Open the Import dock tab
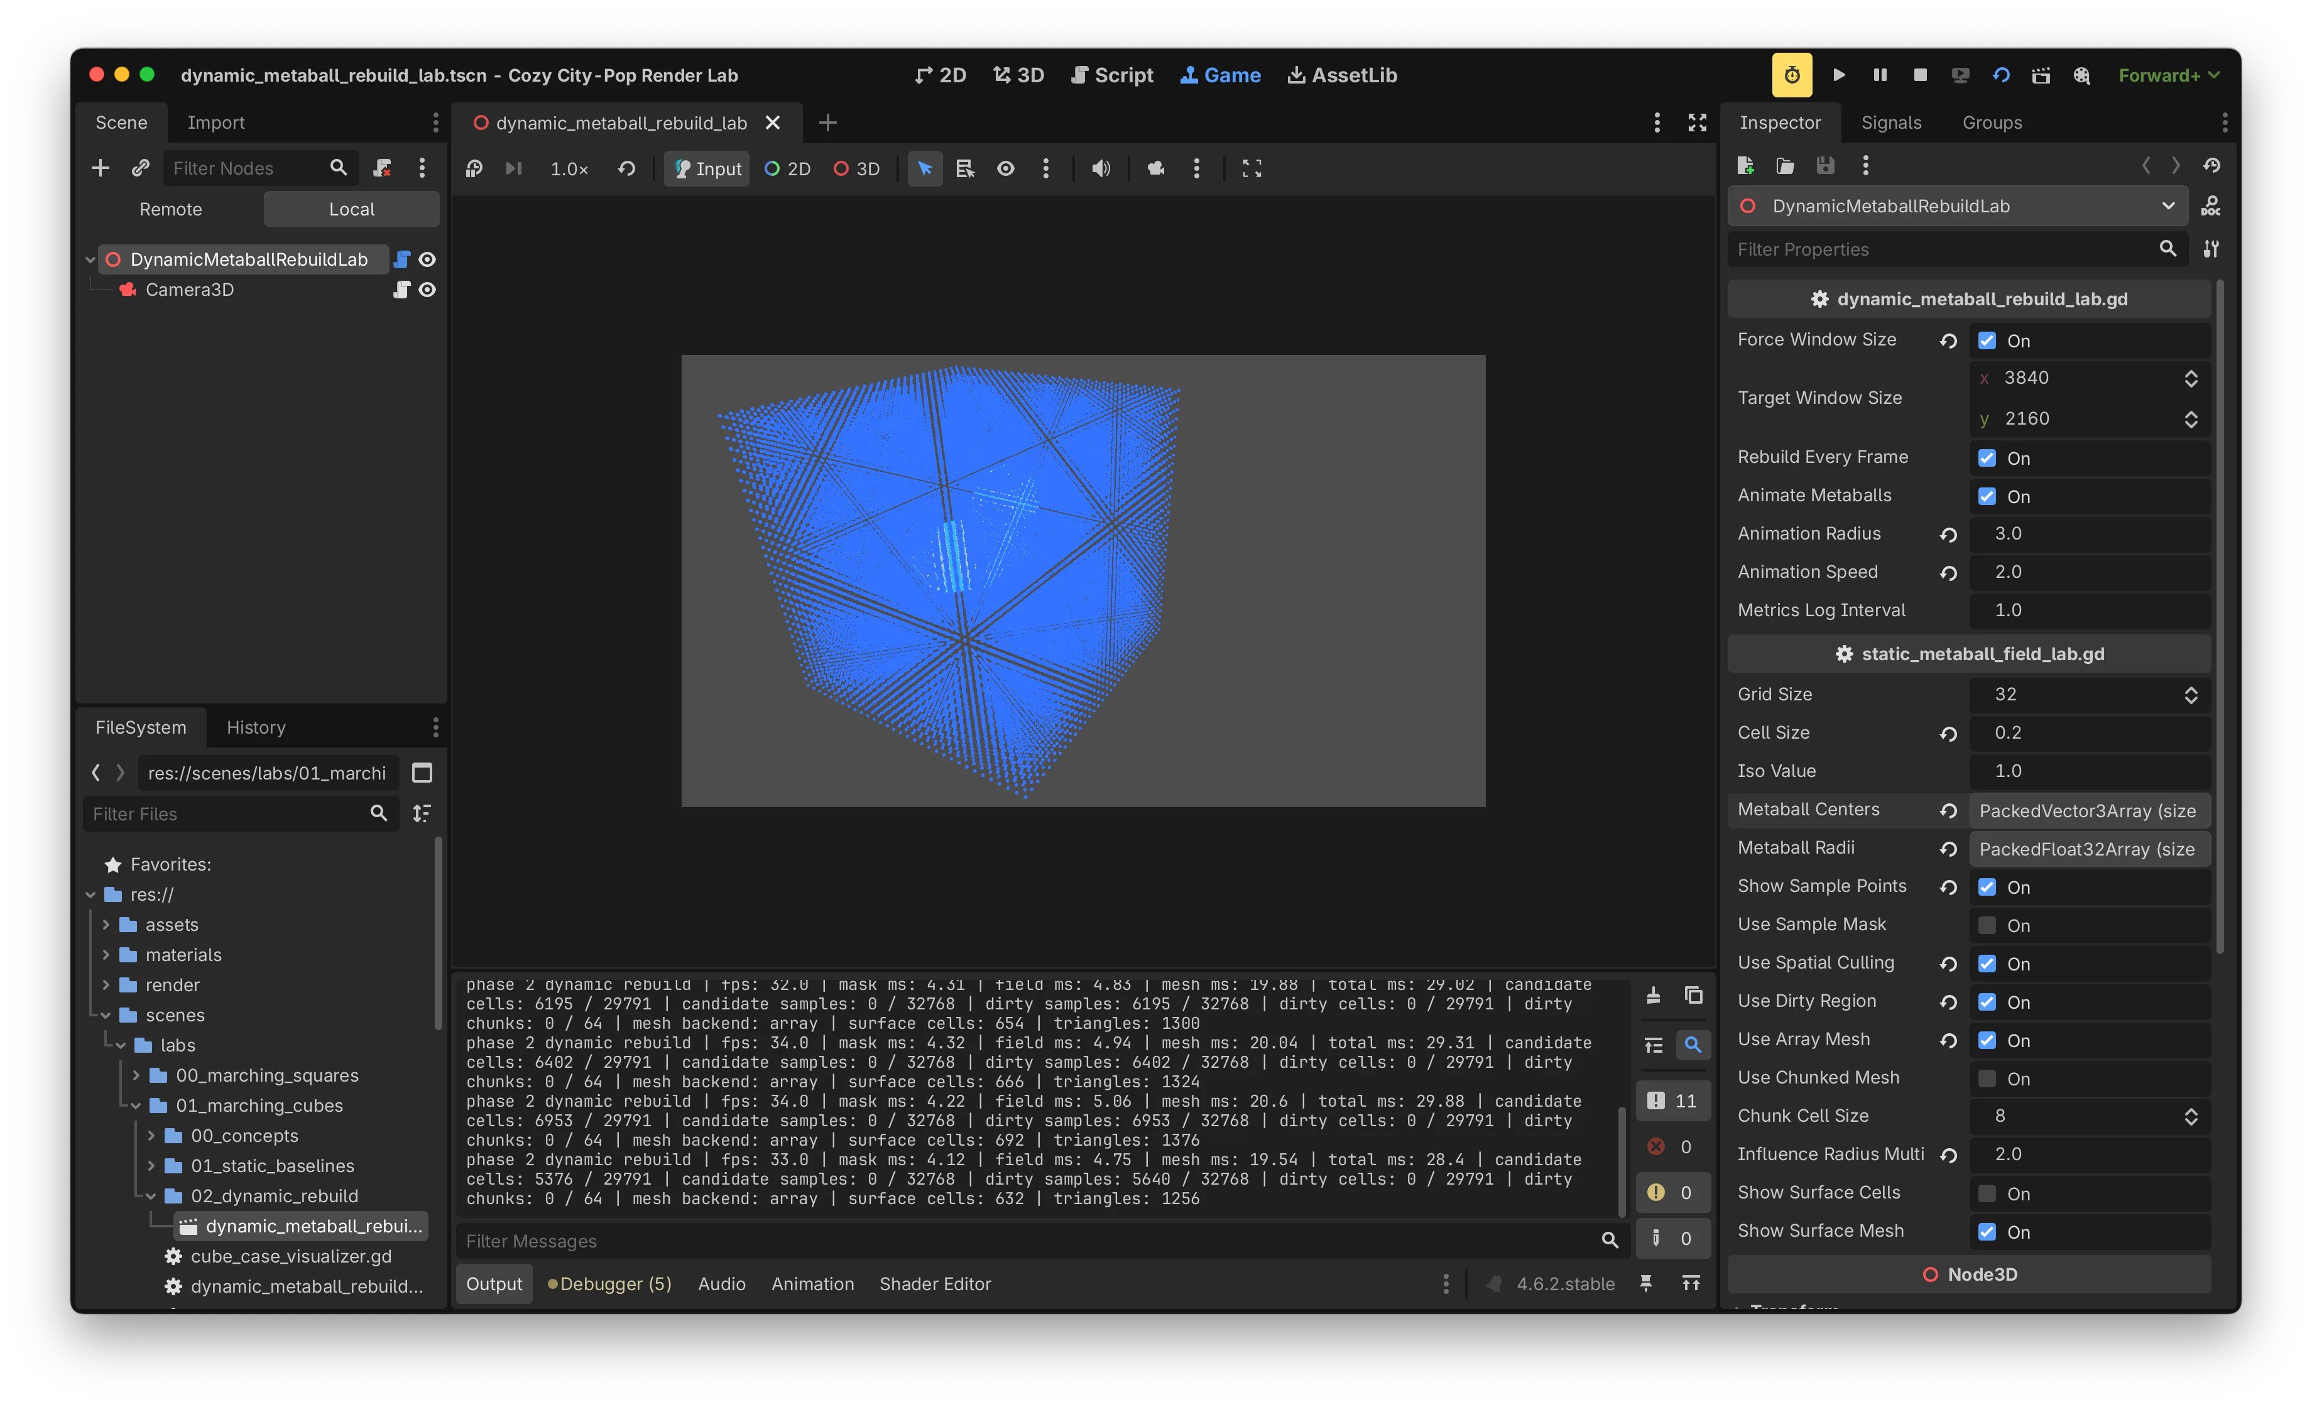 [216, 123]
